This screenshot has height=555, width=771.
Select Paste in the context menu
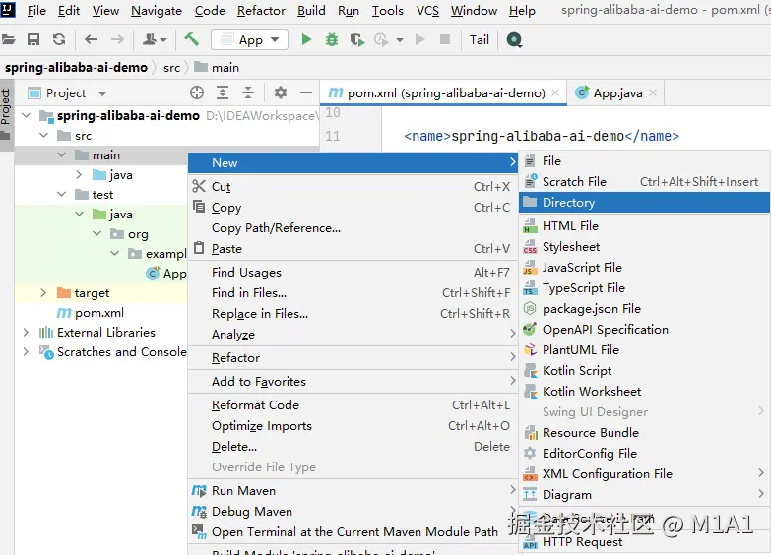pos(353,249)
